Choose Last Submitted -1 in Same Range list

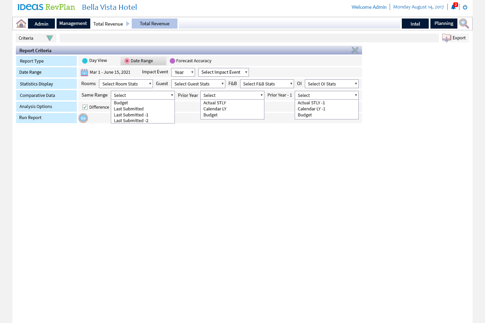(x=131, y=115)
